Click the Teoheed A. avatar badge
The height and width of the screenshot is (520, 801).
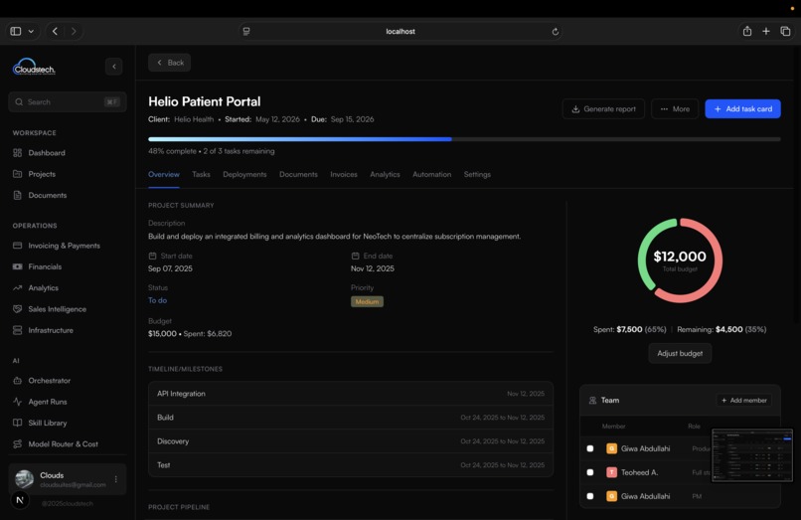click(x=611, y=472)
